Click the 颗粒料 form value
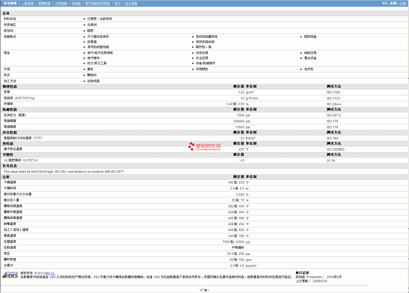 coord(92,75)
